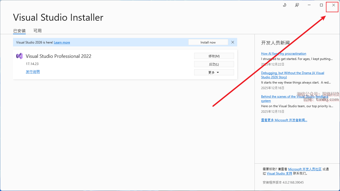Maximize the installer window
340x191 pixels.
[x=321, y=5]
